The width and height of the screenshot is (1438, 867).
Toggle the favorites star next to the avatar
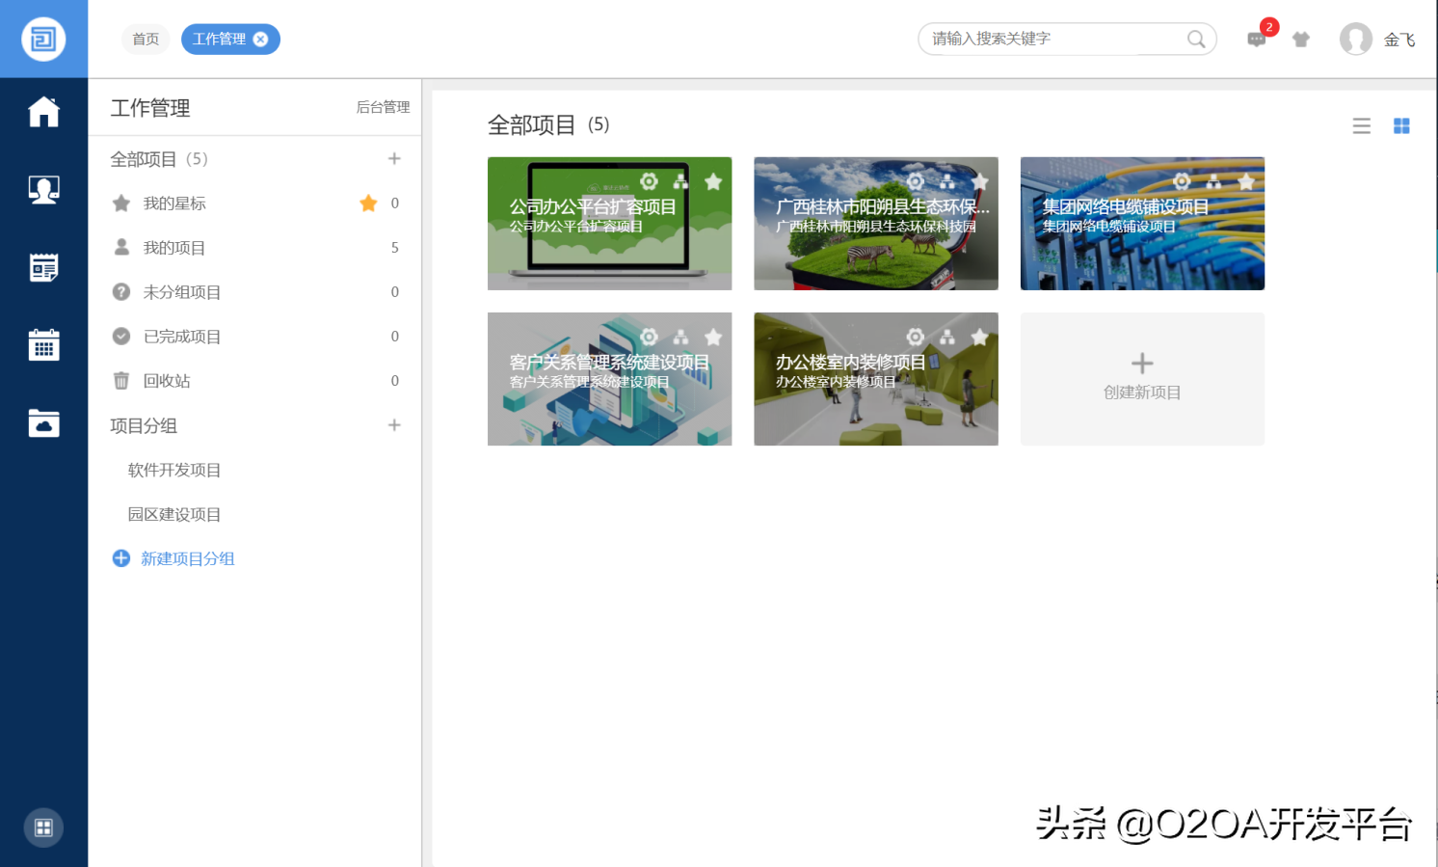[1300, 39]
